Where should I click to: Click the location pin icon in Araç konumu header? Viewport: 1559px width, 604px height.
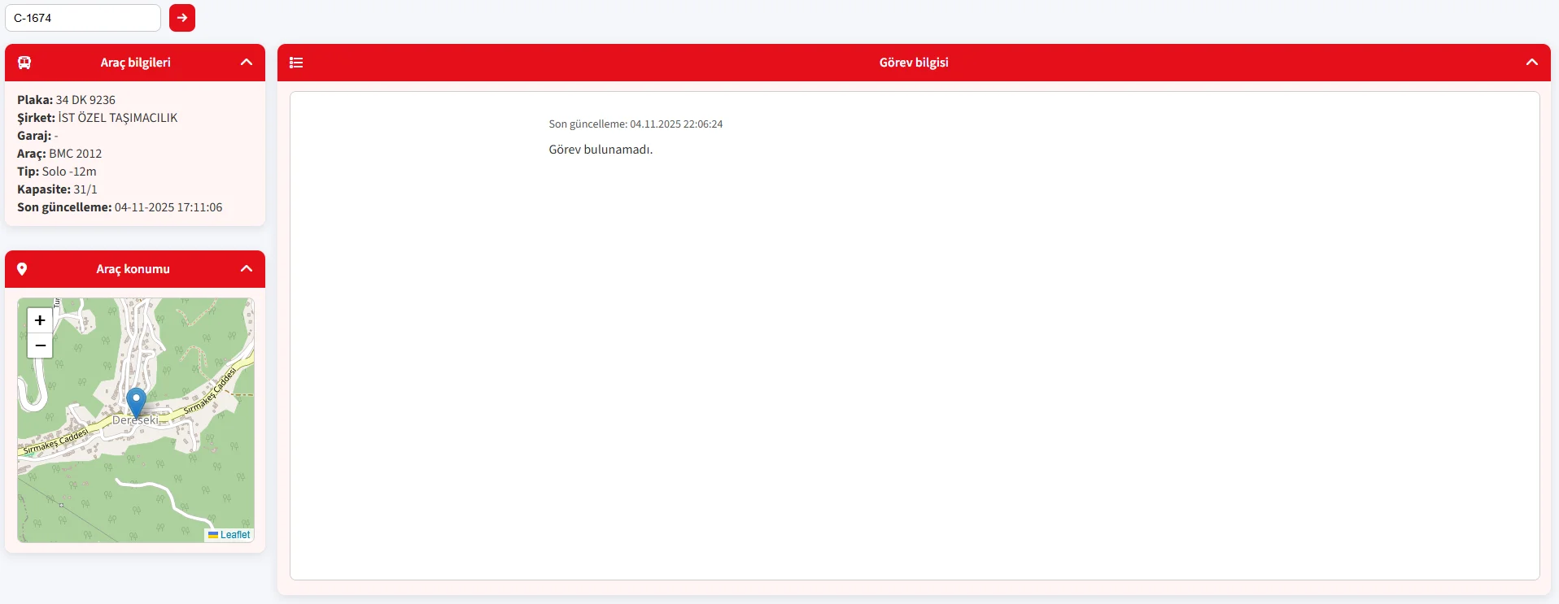point(22,269)
